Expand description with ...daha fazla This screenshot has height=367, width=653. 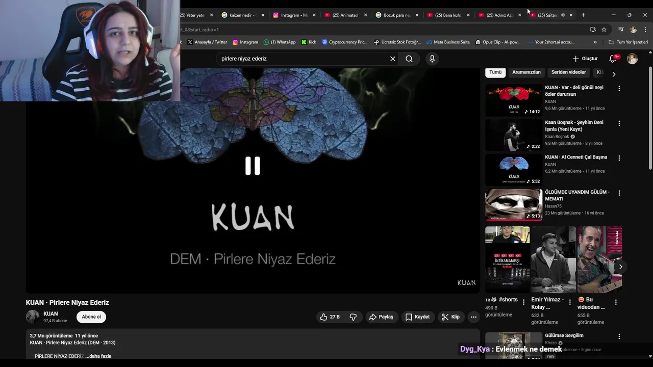coord(98,356)
